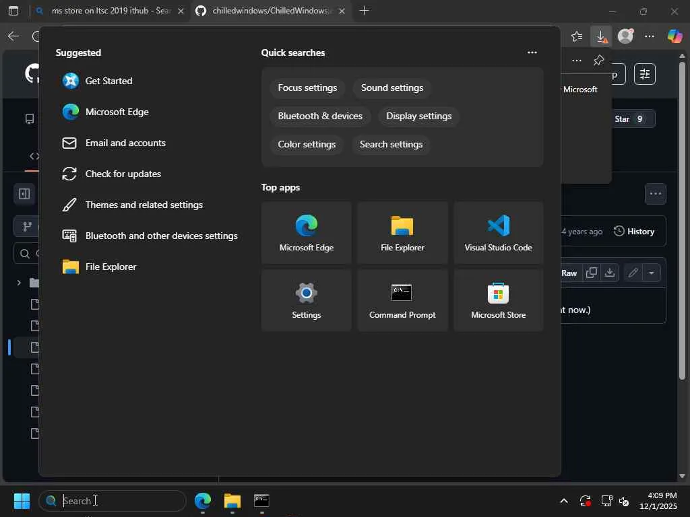Open GitHub sliders settings button
Screen dimensions: 690x517
pos(645,74)
